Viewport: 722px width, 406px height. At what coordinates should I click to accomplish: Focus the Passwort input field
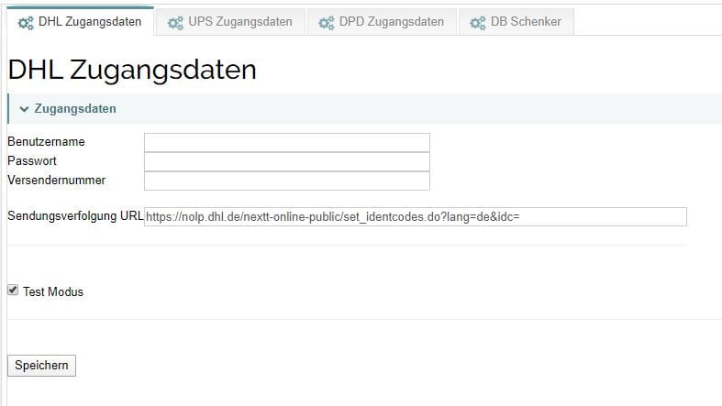click(x=287, y=162)
